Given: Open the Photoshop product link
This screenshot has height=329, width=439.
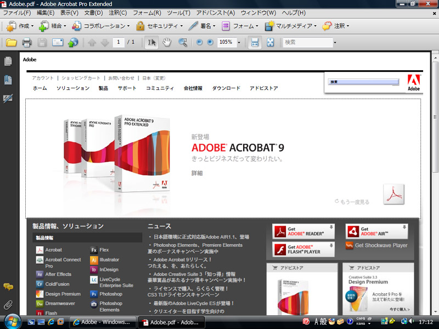Looking at the screenshot, I should pos(111,294).
